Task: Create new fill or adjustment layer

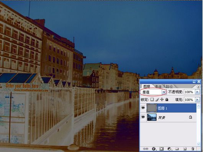Action: click(x=169, y=149)
